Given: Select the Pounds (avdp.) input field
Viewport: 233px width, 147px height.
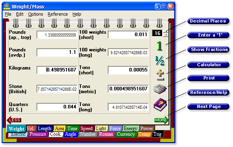Looking at the screenshot, I should (x=57, y=52).
